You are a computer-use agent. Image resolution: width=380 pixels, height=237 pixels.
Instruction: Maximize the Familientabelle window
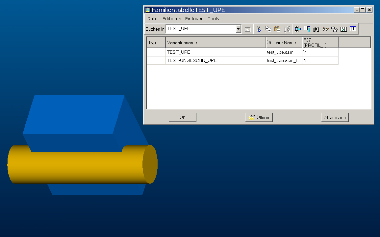click(363, 10)
